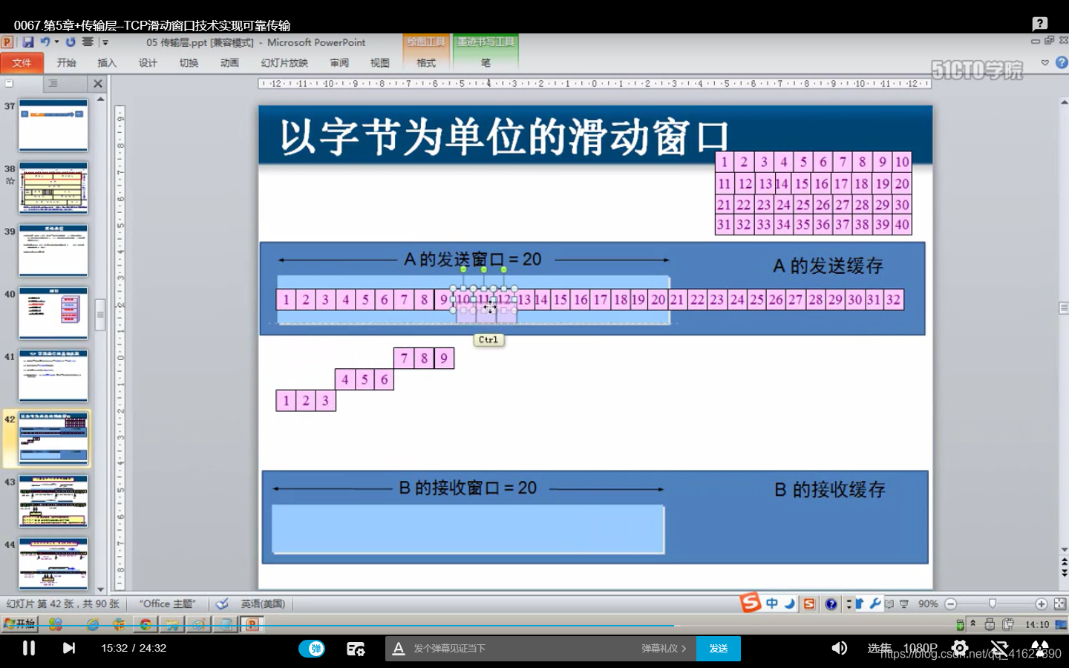This screenshot has width=1069, height=668.
Task: Close the slide thumbnail pane
Action: tap(98, 84)
